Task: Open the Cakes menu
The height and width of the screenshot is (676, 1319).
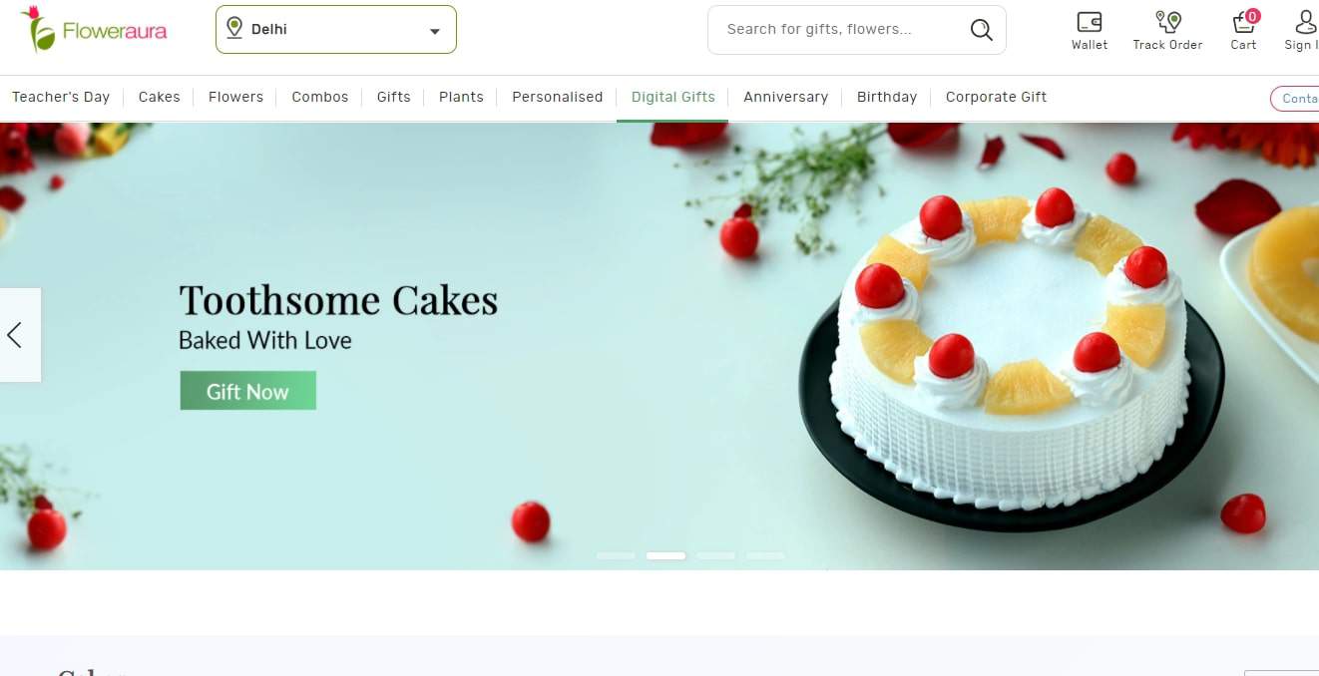Action: [x=160, y=97]
